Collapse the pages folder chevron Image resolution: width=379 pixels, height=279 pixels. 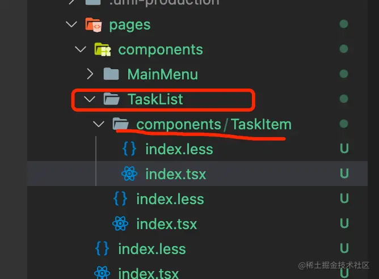click(71, 24)
